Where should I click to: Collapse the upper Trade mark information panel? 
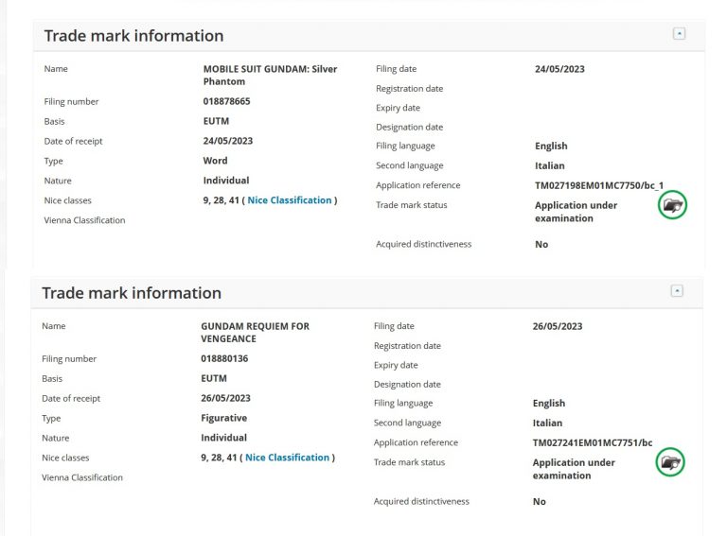tap(679, 33)
